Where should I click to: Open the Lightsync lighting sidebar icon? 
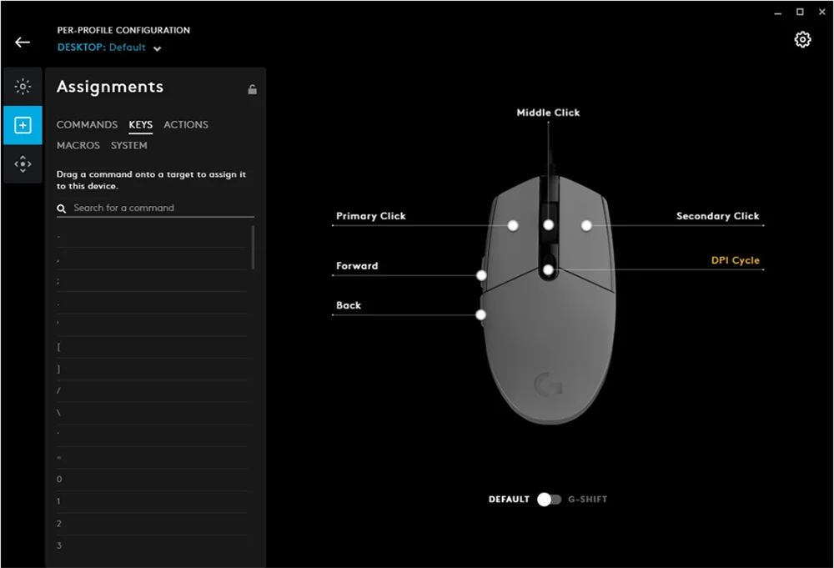pyautogui.click(x=23, y=86)
